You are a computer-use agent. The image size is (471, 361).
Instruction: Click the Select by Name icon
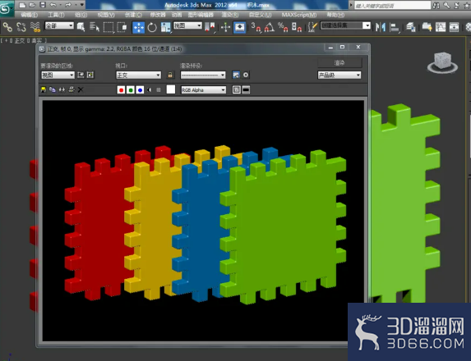95,27
